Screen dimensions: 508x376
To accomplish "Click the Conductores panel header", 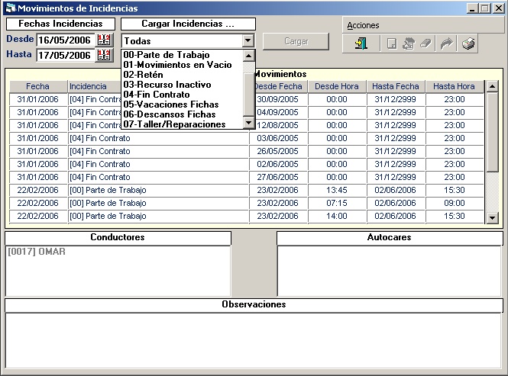I will tap(118, 237).
